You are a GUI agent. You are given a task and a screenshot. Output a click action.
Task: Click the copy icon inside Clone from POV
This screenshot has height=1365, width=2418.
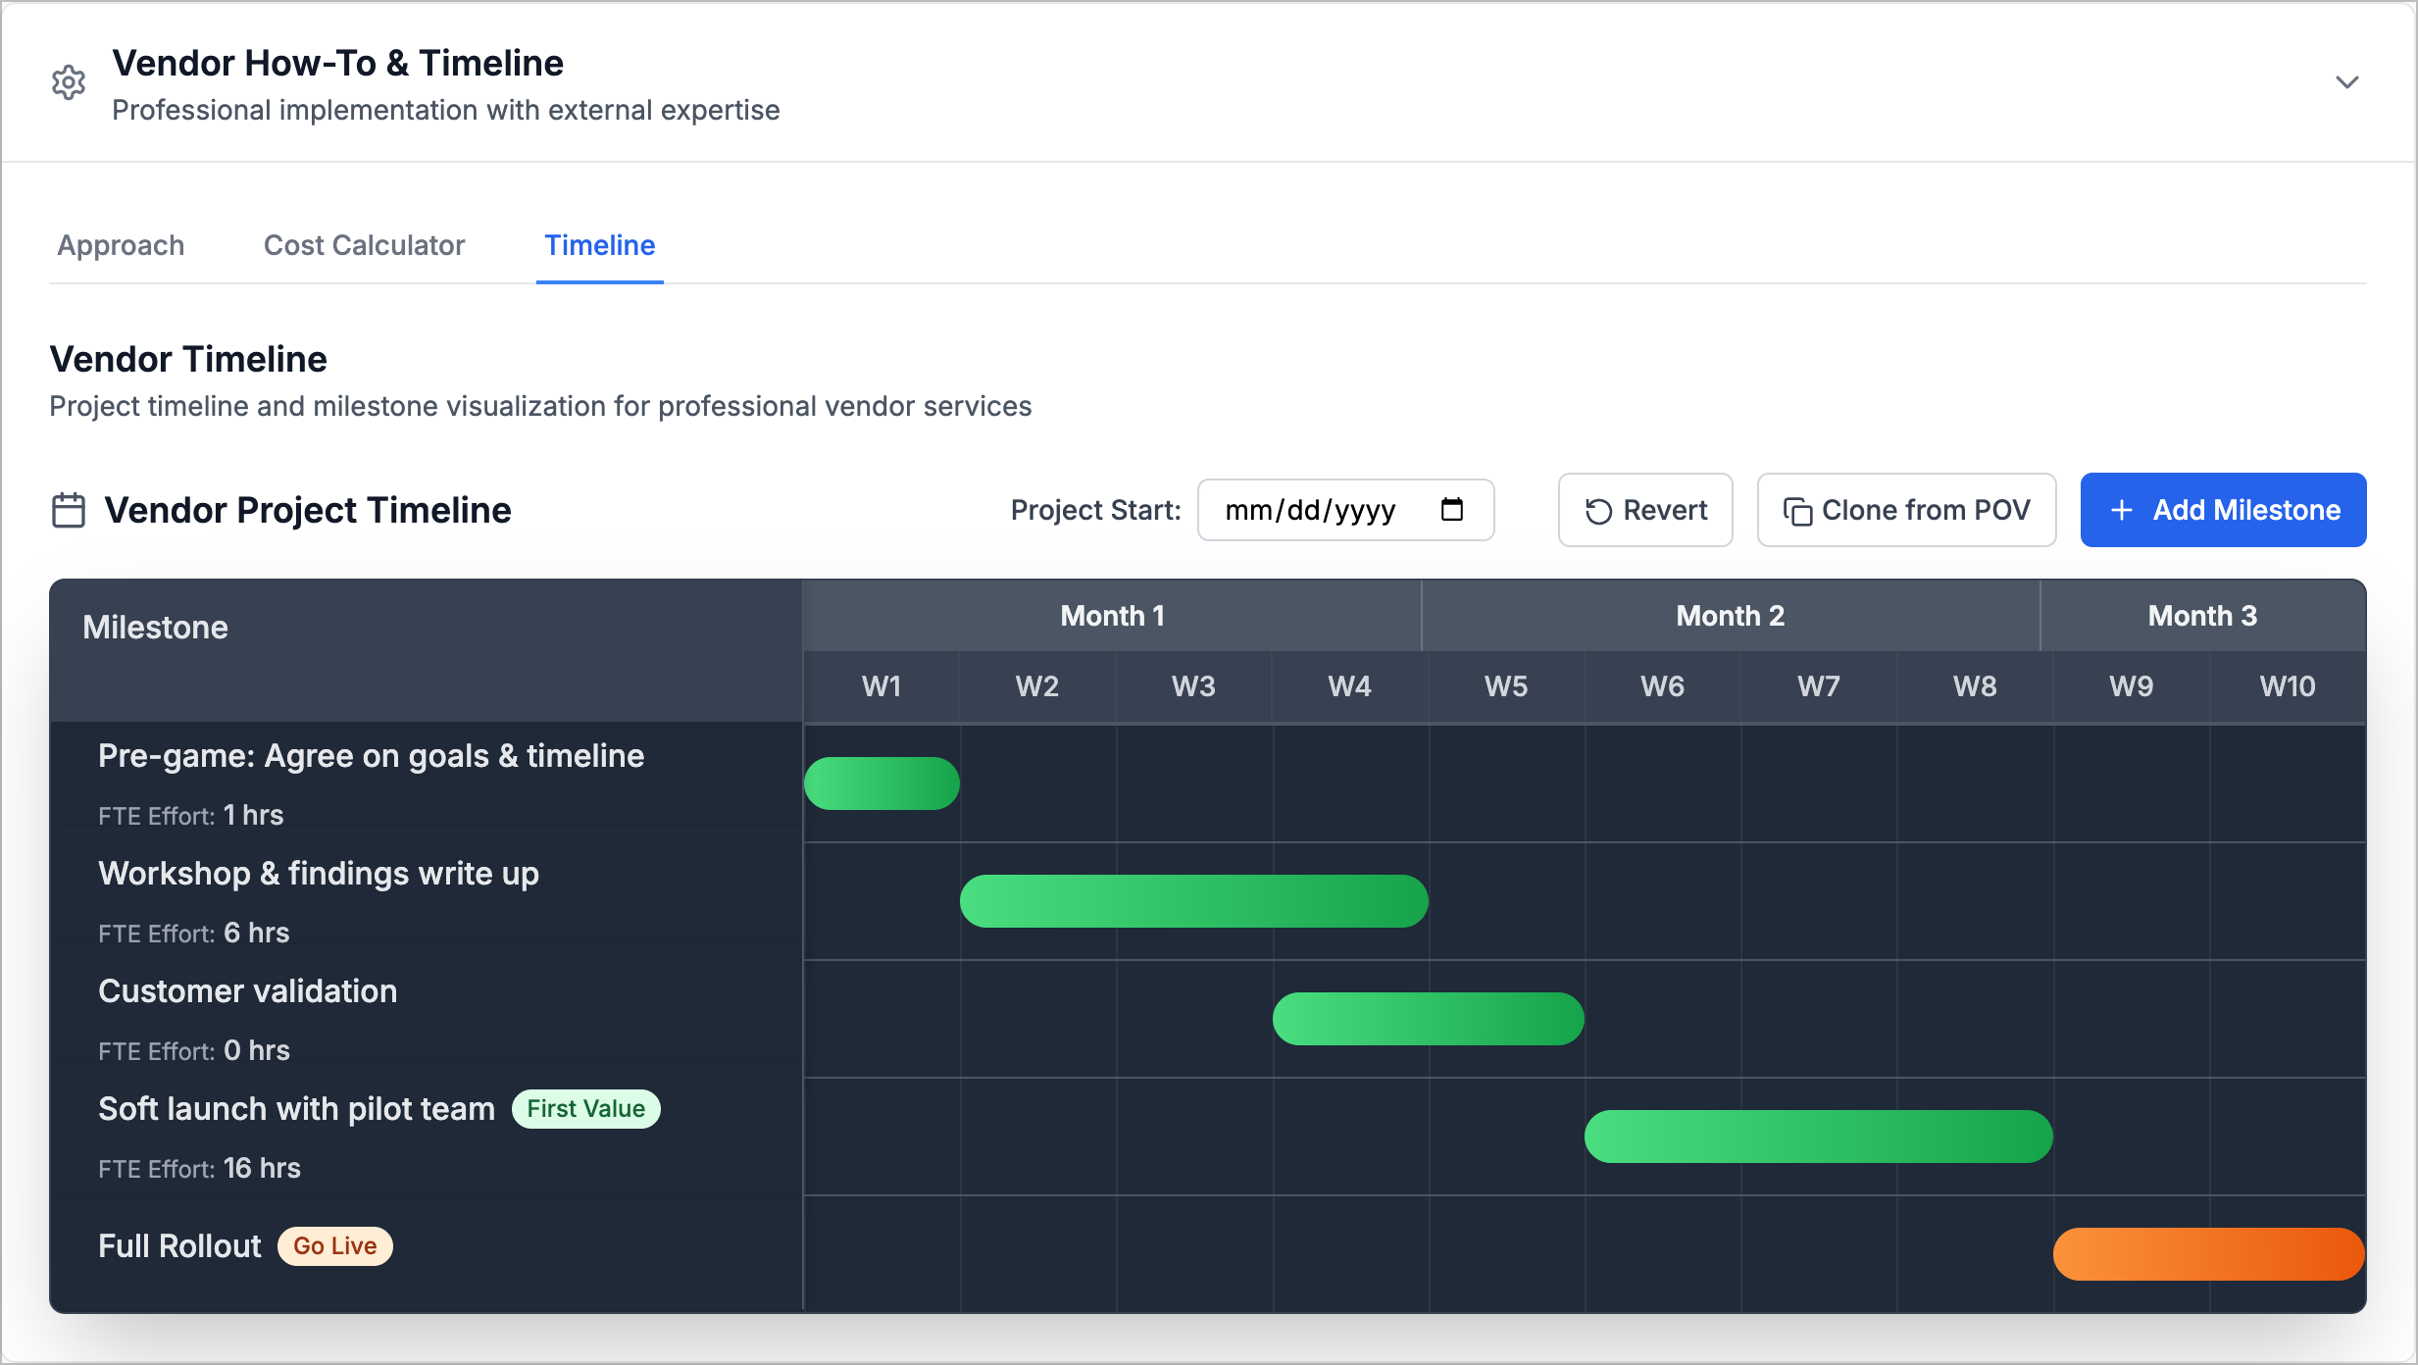click(x=1797, y=510)
